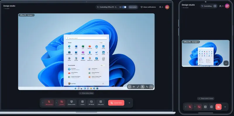
Task: Expand microphone options arrow beside Microphone
Action: pos(43,103)
